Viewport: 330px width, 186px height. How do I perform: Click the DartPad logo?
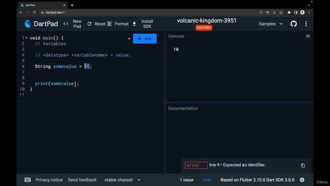[41, 24]
